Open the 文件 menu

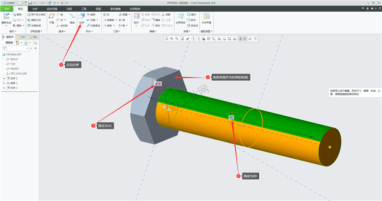[7, 9]
